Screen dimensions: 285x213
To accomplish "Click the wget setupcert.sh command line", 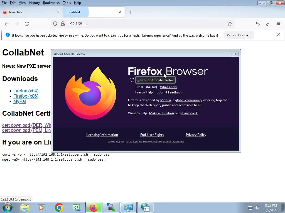I will click(54, 159).
